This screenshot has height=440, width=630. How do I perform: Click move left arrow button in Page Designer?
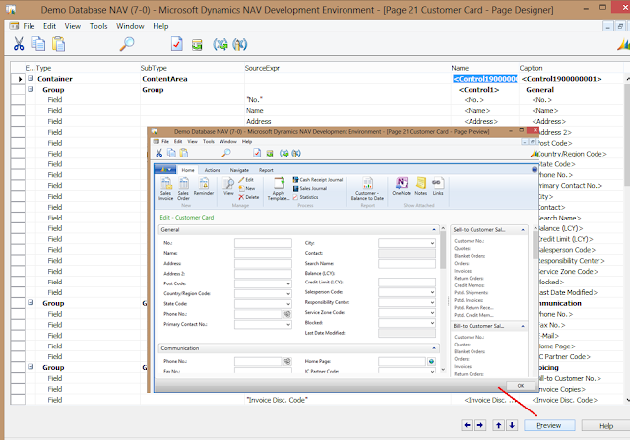click(x=467, y=425)
